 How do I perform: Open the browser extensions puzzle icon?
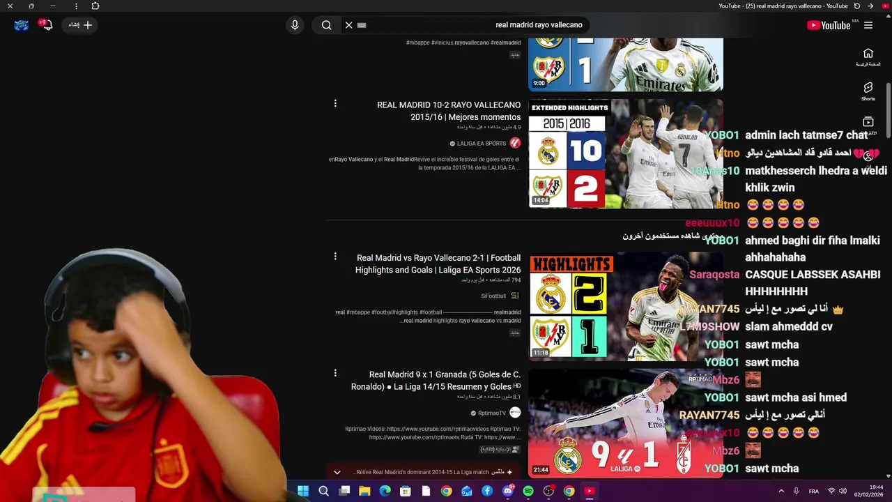coord(95,6)
